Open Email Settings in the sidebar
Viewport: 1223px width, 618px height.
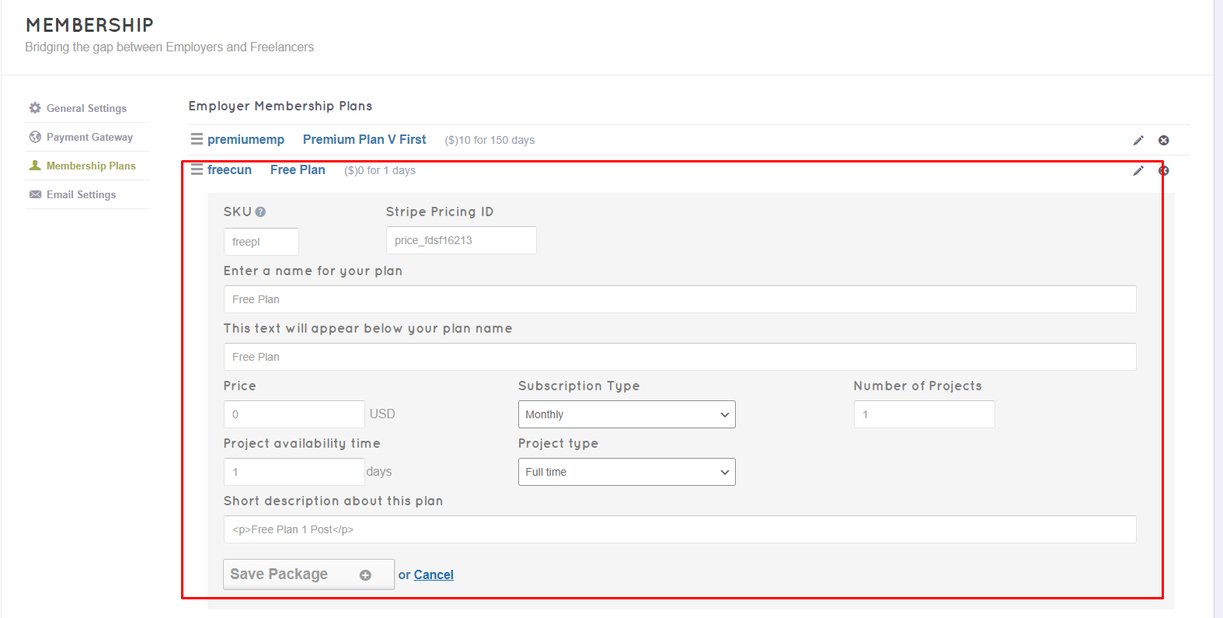click(x=81, y=194)
